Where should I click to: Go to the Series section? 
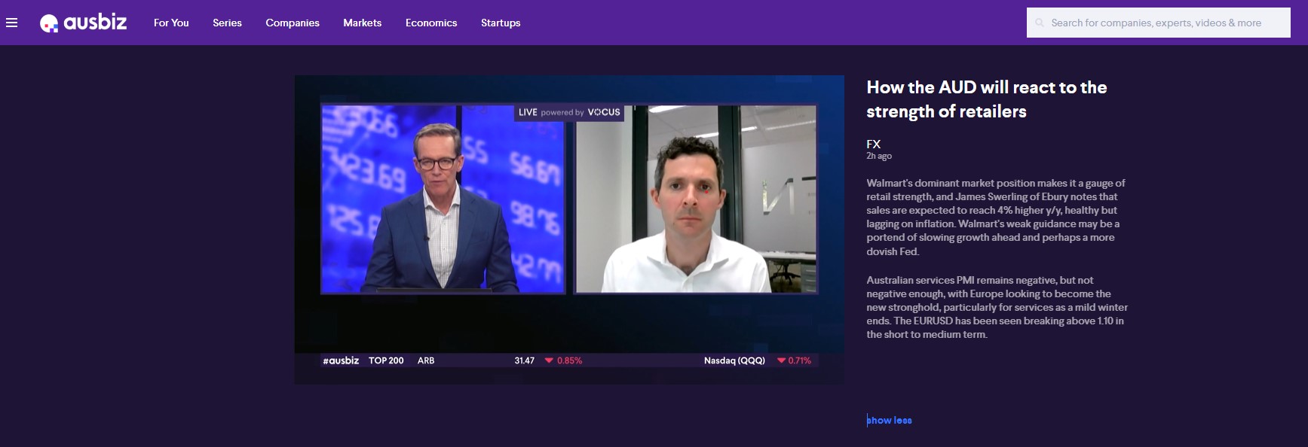coord(227,23)
